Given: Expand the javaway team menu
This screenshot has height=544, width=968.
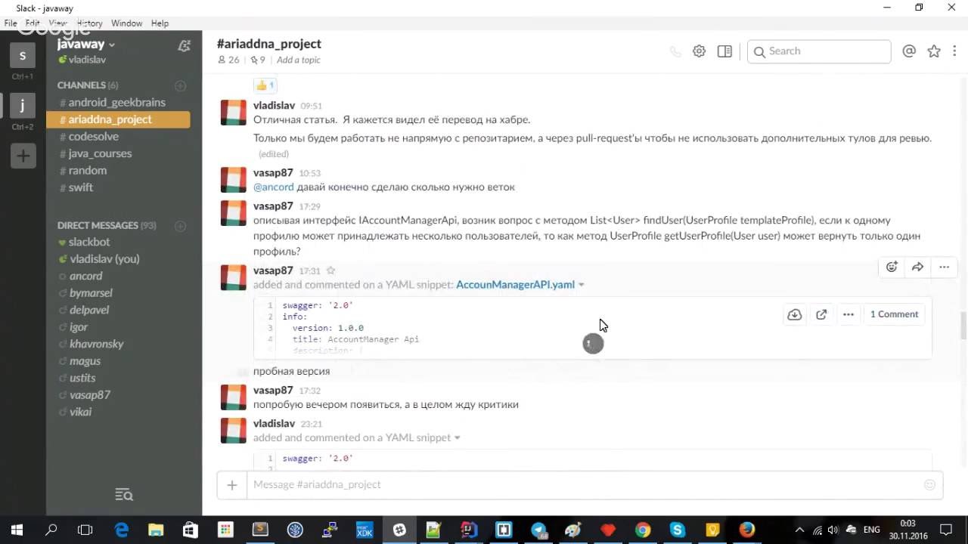Looking at the screenshot, I should (86, 45).
